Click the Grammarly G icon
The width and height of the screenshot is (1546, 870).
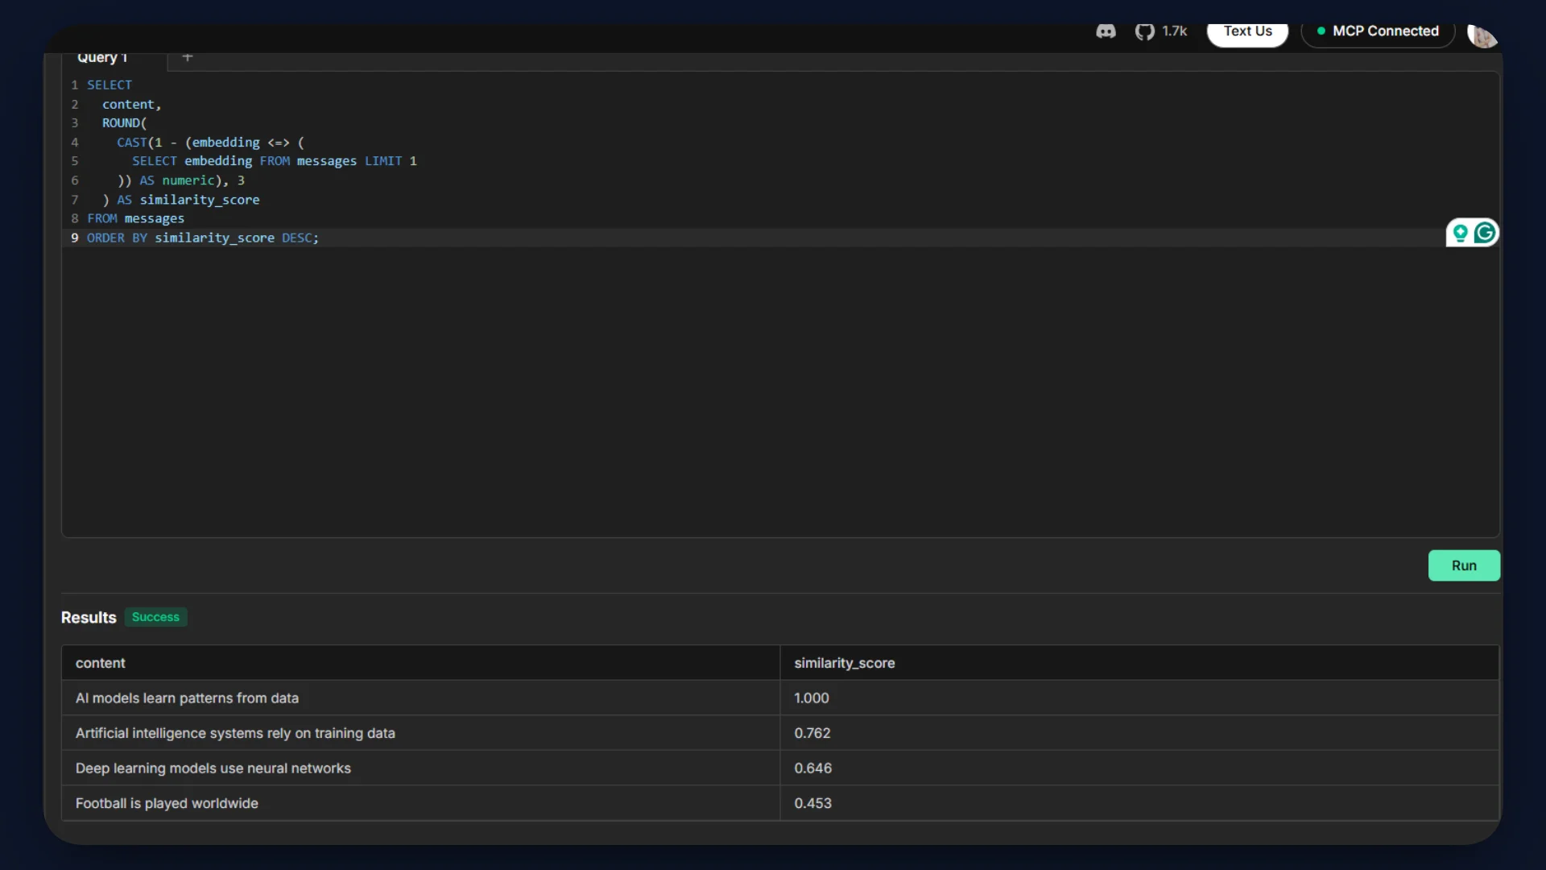pos(1485,233)
